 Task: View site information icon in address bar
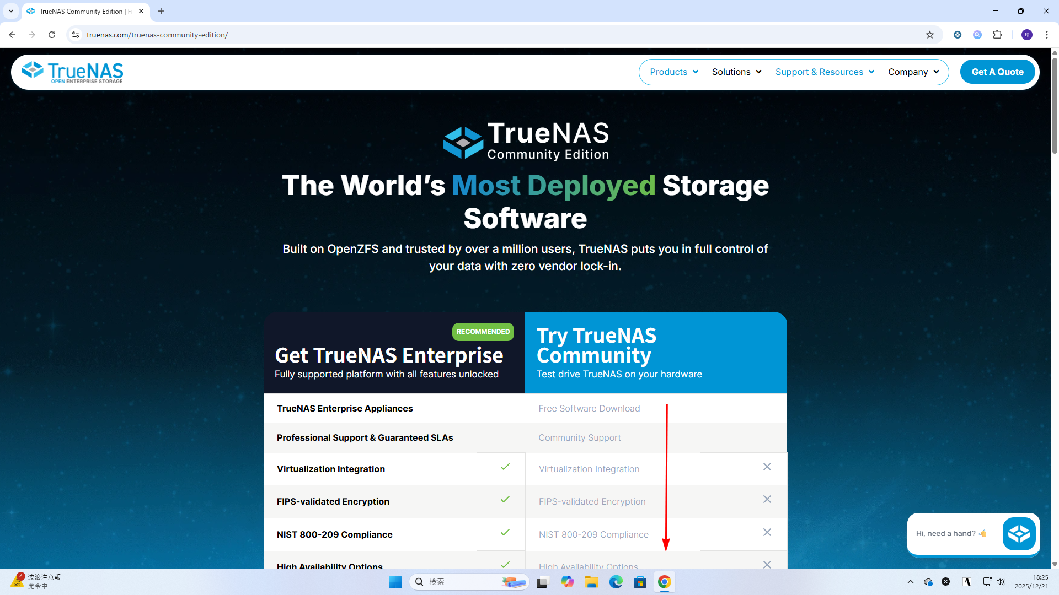[x=76, y=35]
